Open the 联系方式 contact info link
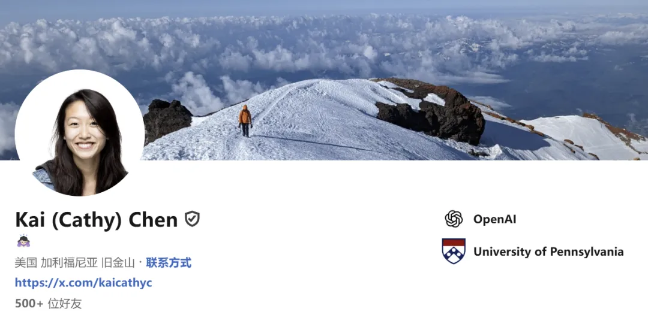The height and width of the screenshot is (315, 648). tap(169, 263)
